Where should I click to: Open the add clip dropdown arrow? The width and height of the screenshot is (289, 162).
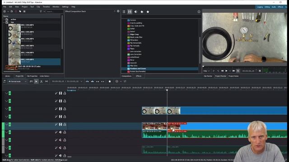(x=8, y=11)
